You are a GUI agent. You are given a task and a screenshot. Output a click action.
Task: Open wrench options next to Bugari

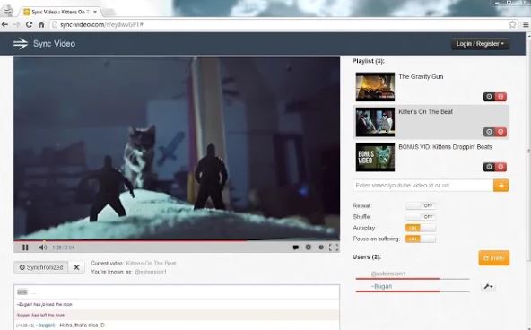pos(488,287)
